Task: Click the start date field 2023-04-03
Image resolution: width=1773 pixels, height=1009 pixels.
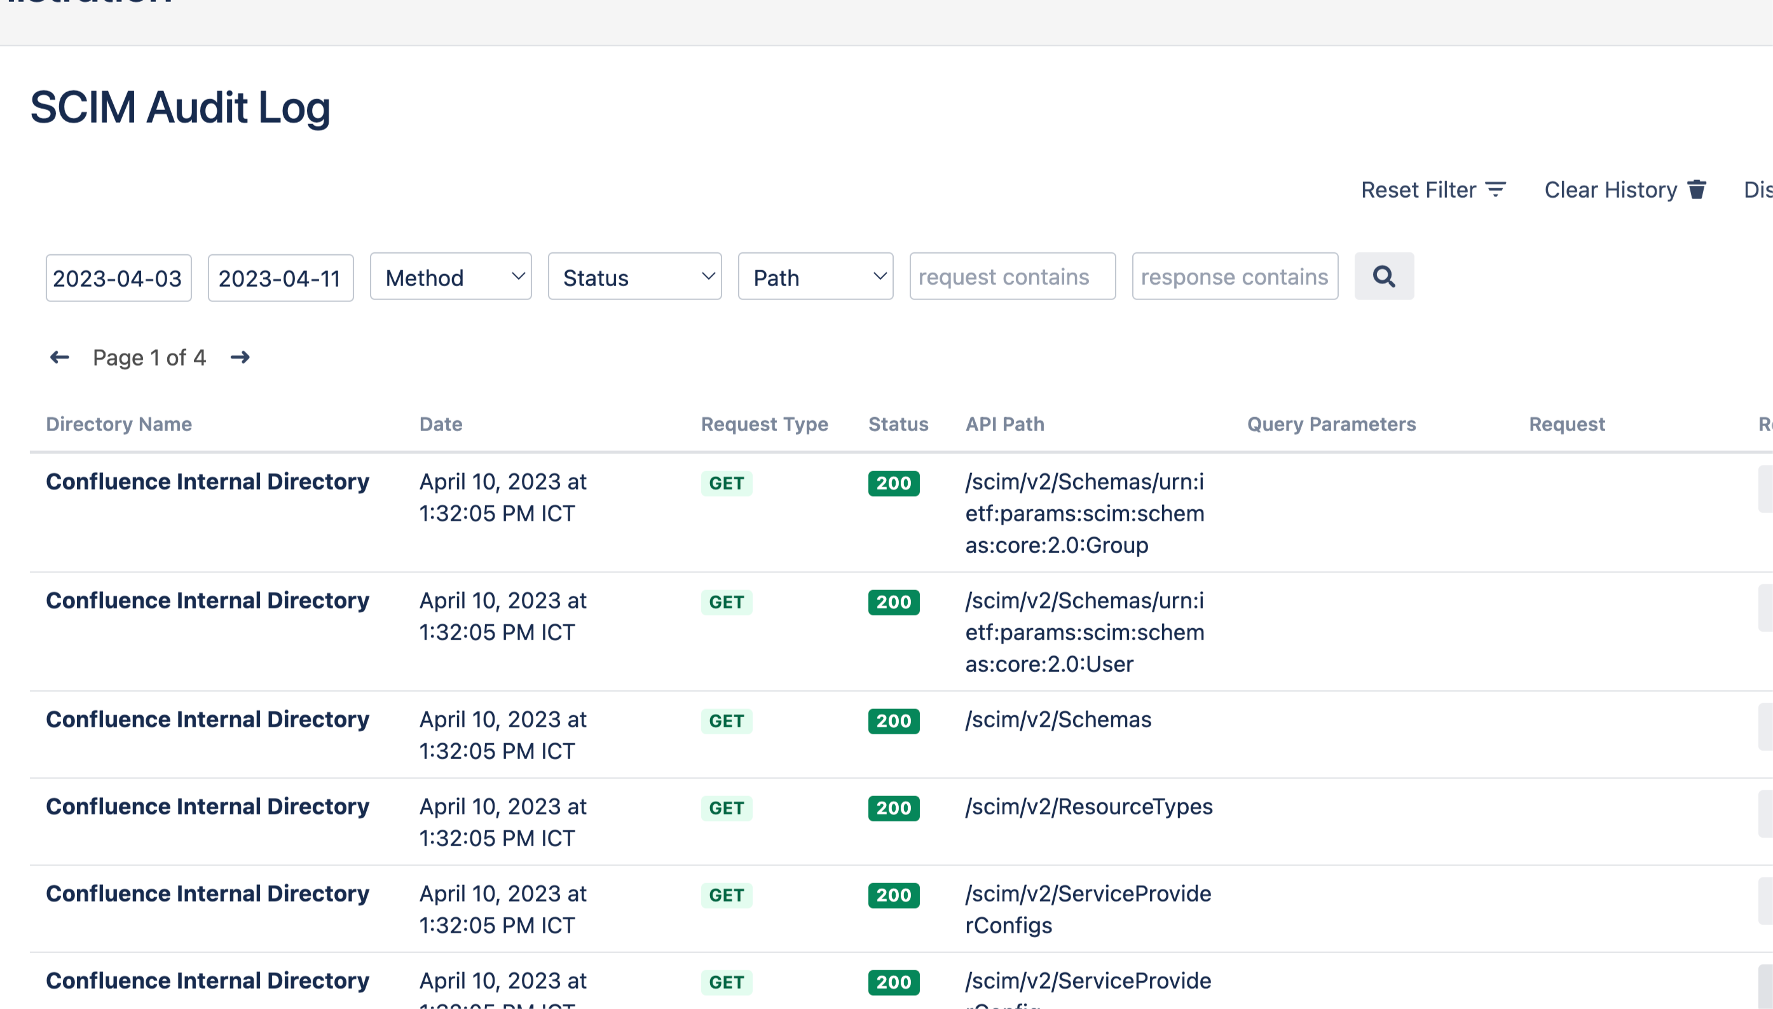Action: tap(118, 278)
